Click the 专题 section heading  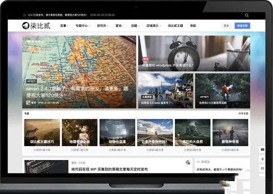click(x=26, y=113)
